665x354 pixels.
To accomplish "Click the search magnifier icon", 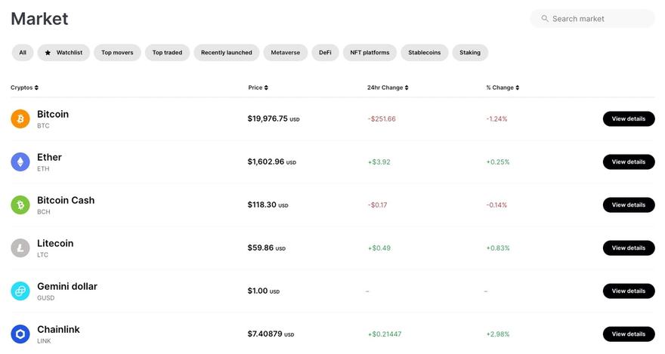I will pyautogui.click(x=545, y=19).
